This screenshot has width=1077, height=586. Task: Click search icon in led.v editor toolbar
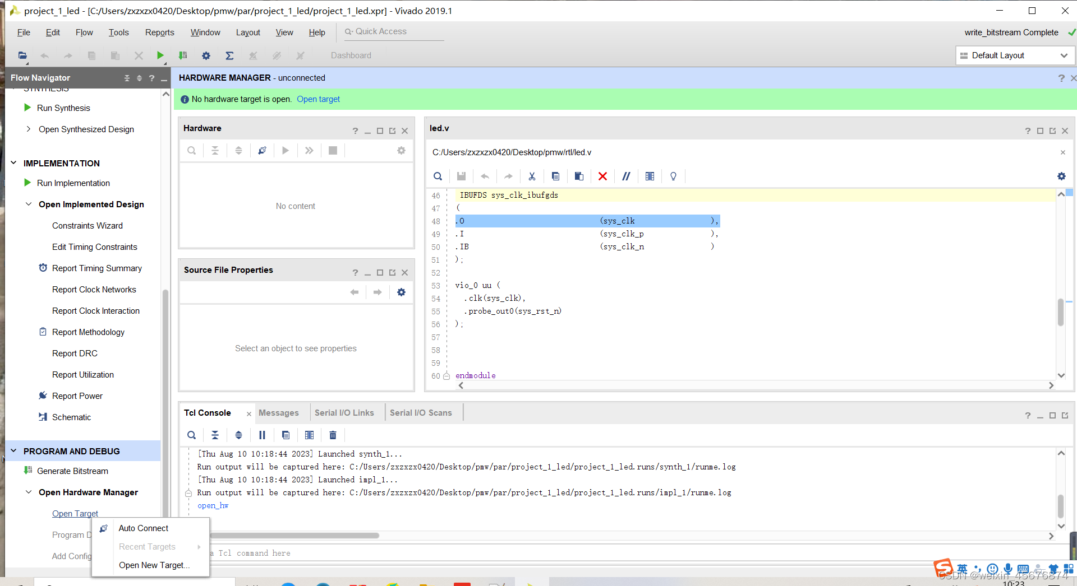click(x=438, y=176)
